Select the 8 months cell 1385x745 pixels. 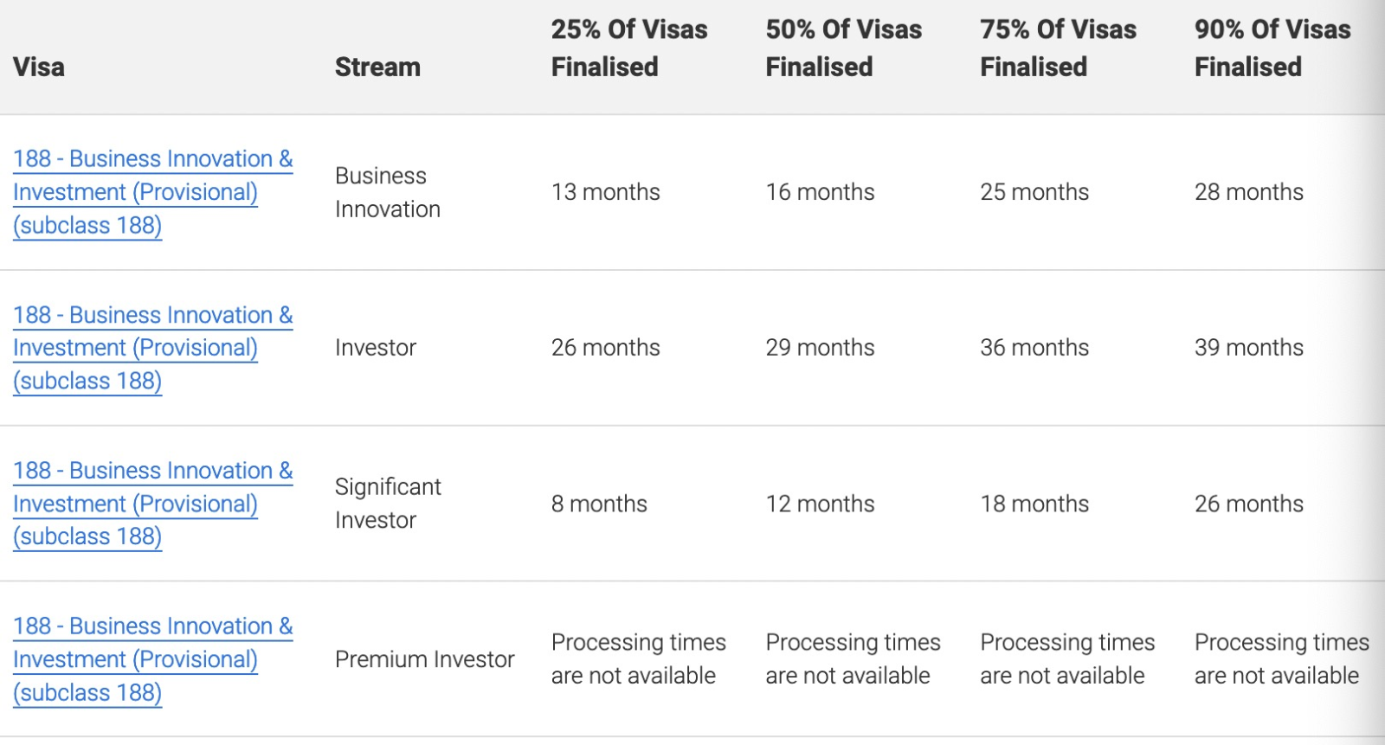[599, 504]
